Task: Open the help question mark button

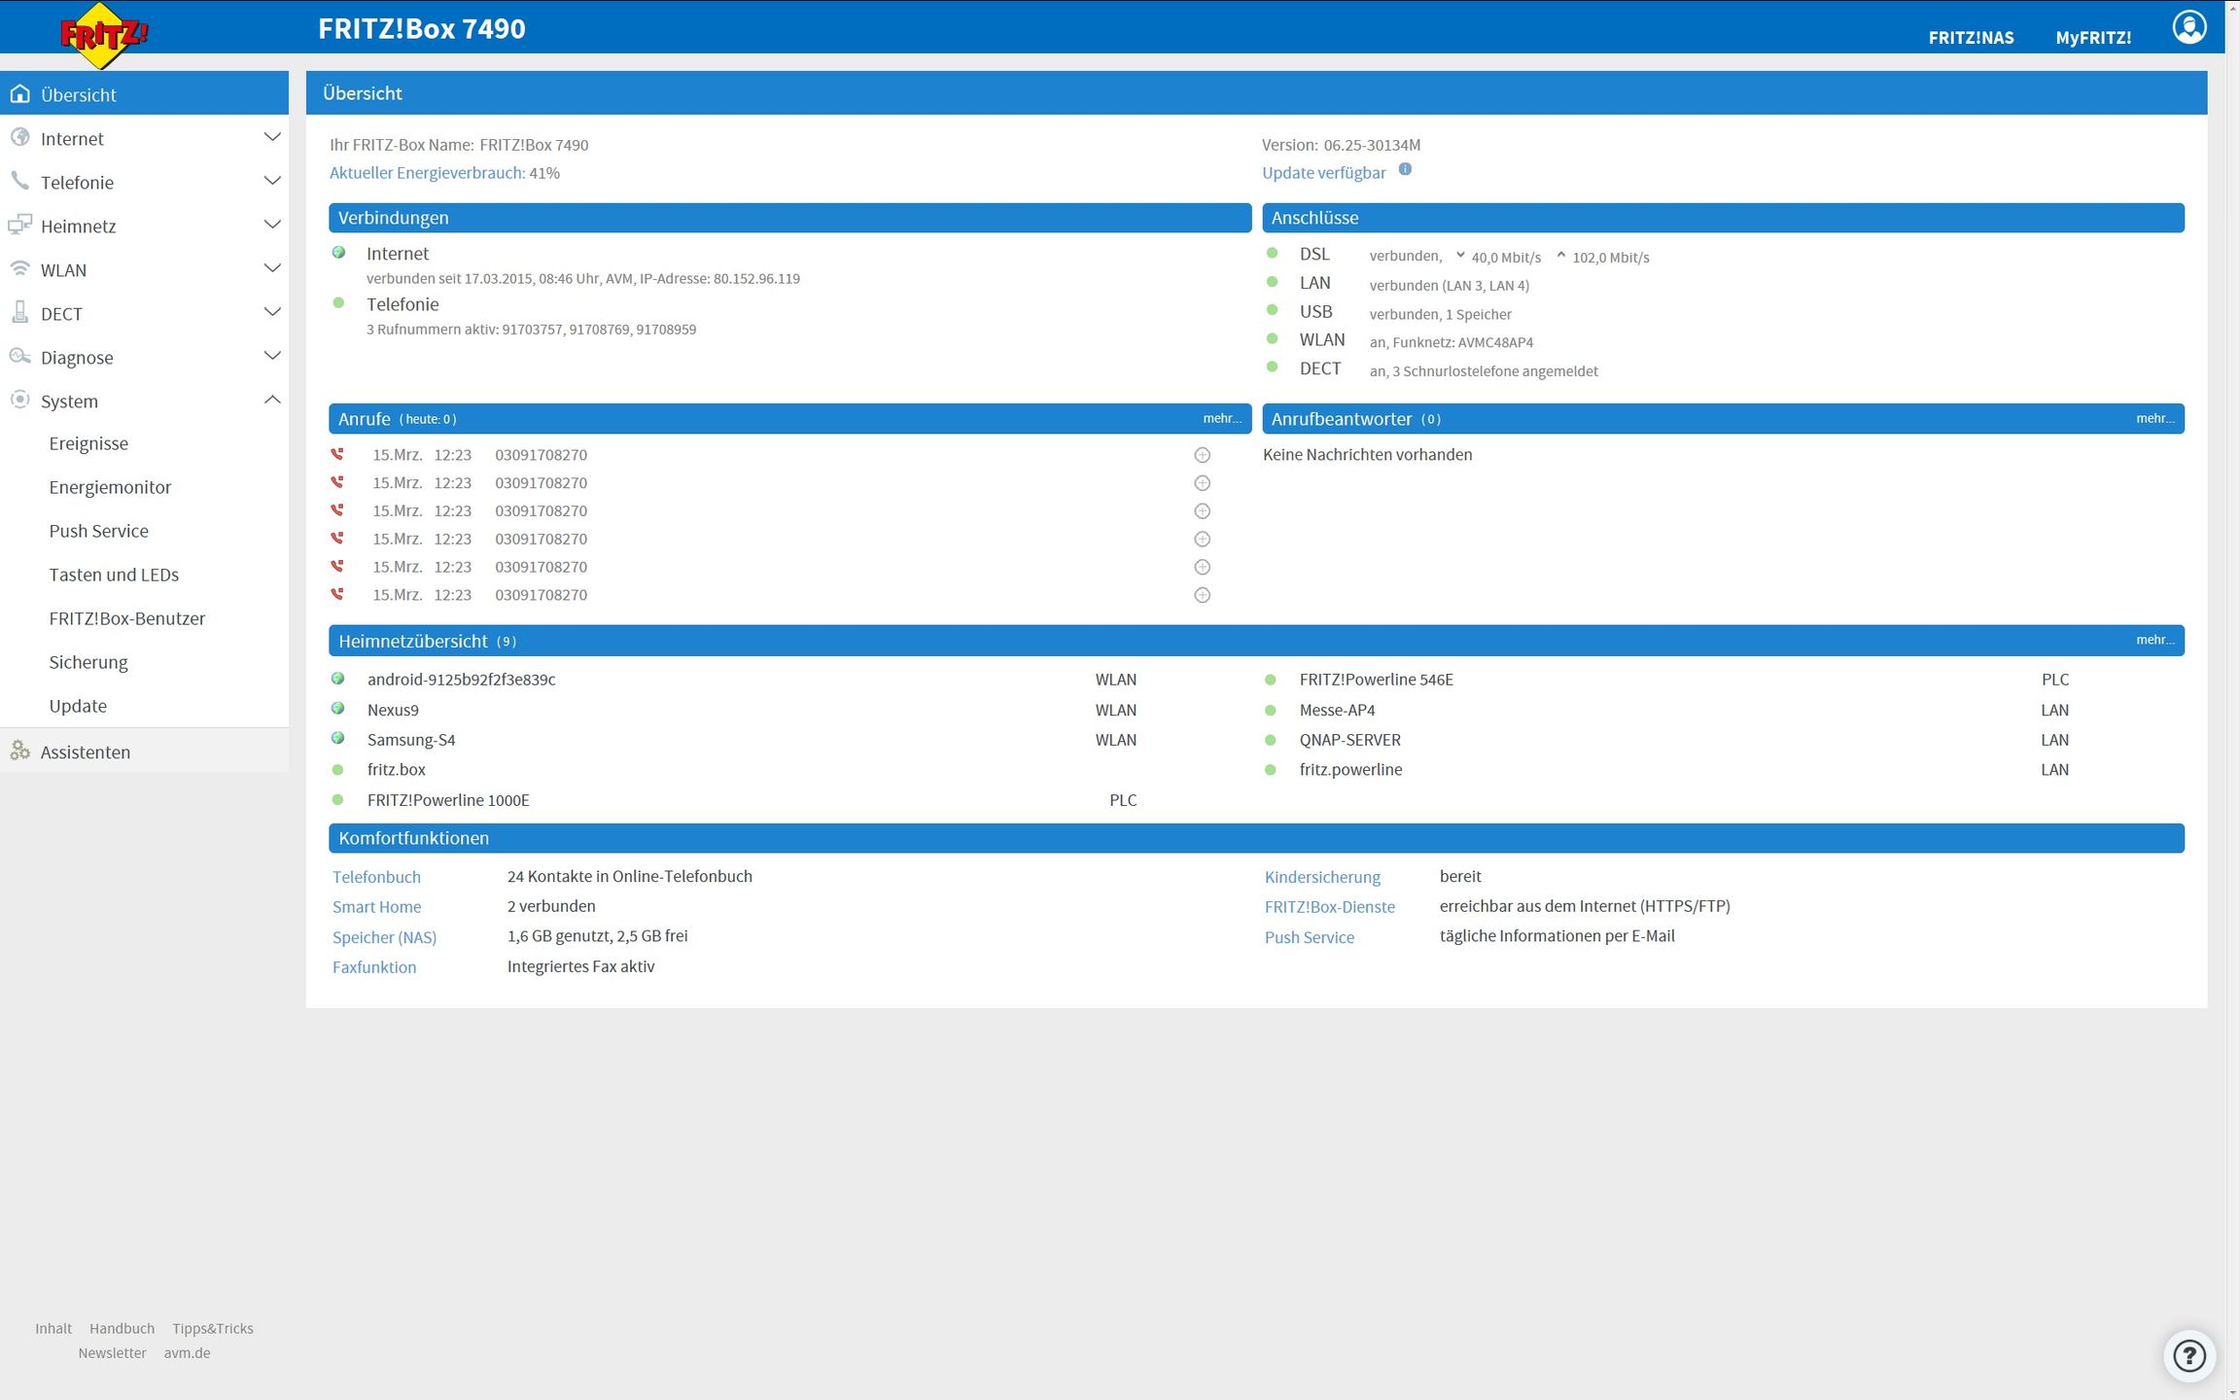Action: click(x=2188, y=1355)
